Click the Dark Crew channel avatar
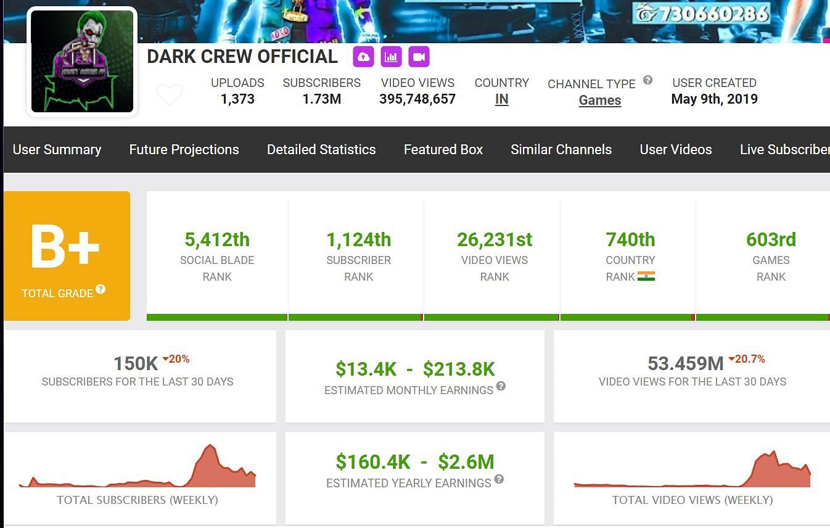830x528 pixels. (x=82, y=62)
